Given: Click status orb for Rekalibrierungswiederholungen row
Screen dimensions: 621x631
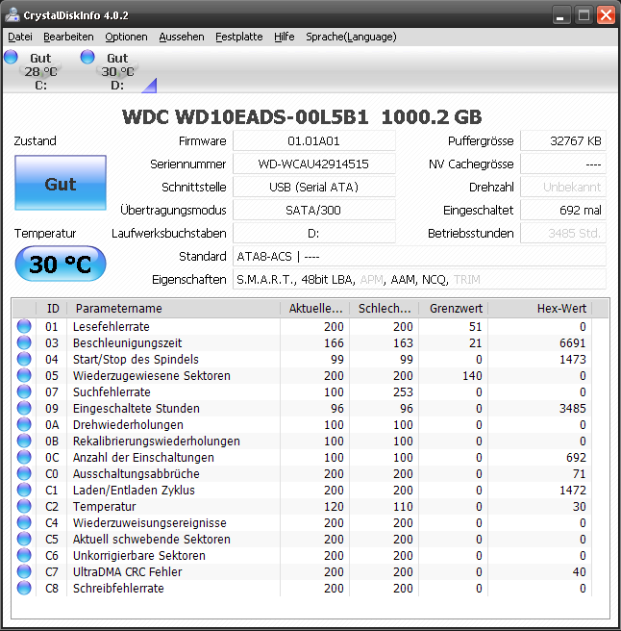Looking at the screenshot, I should pyautogui.click(x=24, y=441).
